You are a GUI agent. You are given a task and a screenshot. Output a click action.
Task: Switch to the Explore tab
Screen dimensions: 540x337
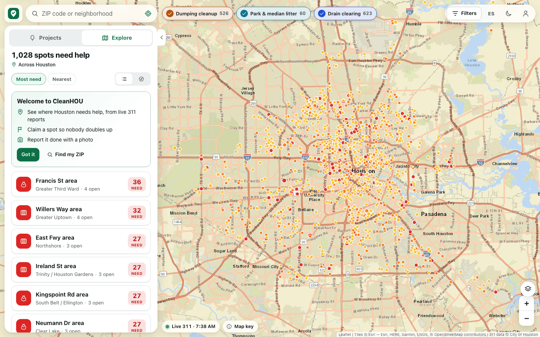click(x=117, y=38)
